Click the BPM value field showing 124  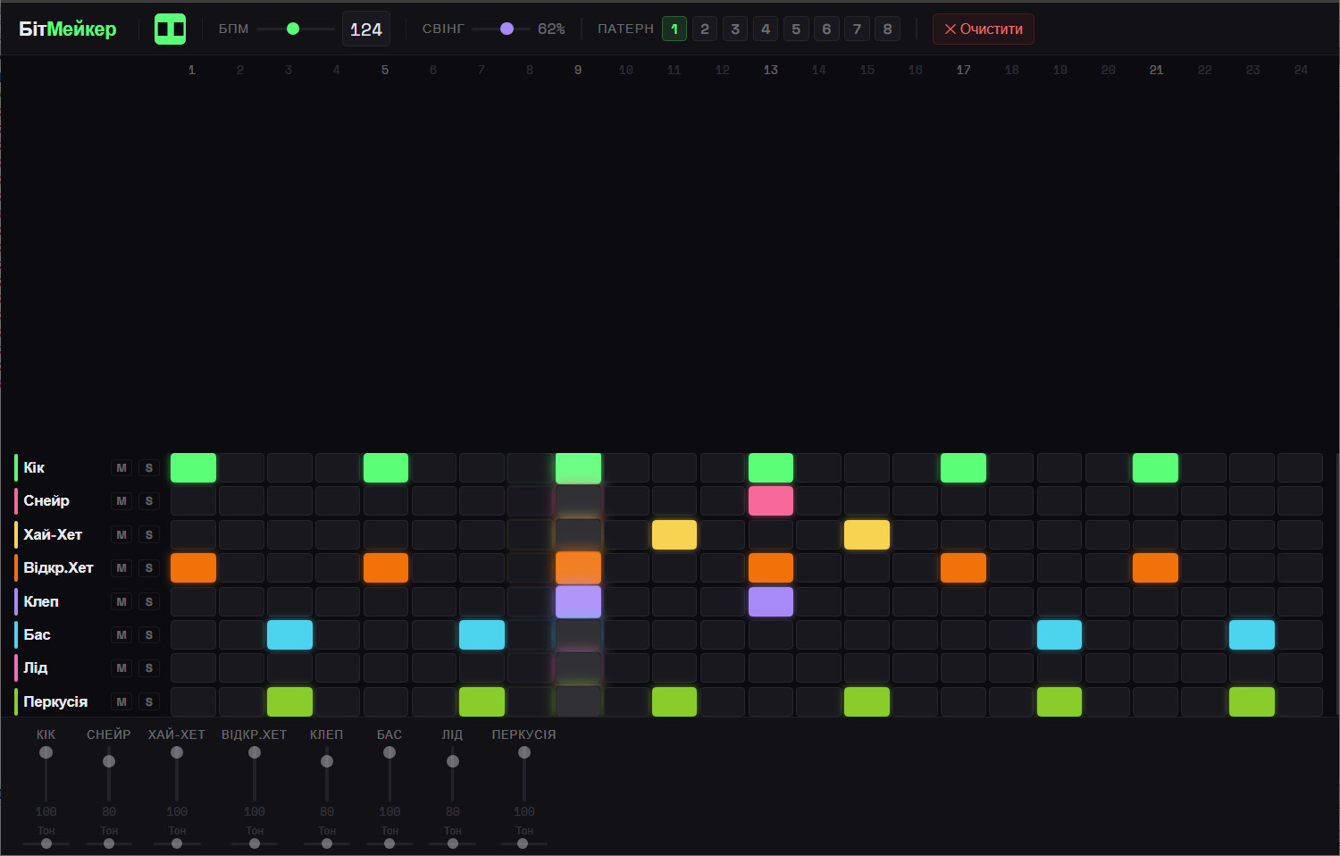coord(366,29)
